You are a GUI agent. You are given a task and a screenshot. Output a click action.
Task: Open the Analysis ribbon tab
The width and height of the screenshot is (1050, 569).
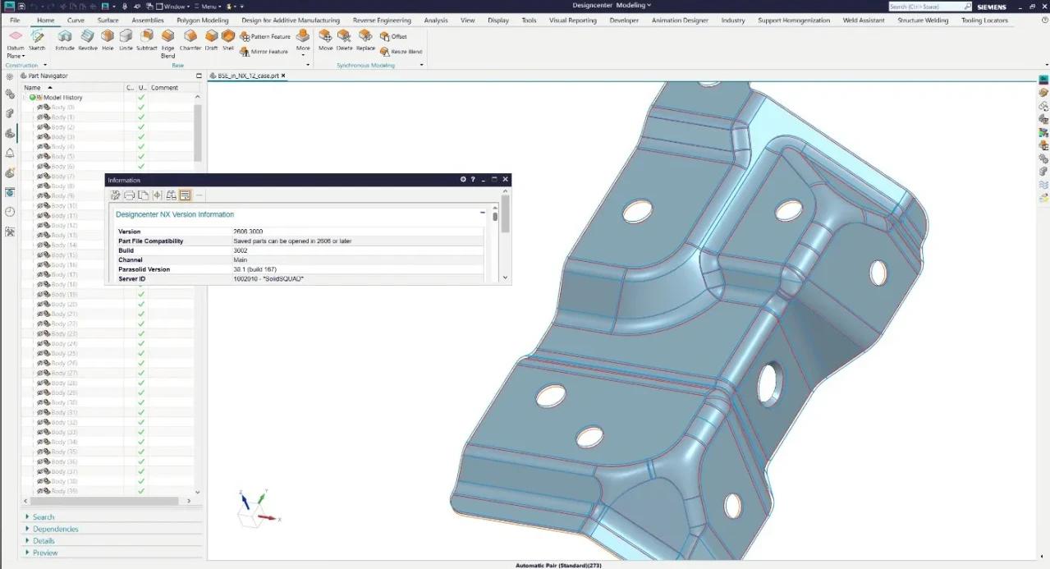pos(436,20)
